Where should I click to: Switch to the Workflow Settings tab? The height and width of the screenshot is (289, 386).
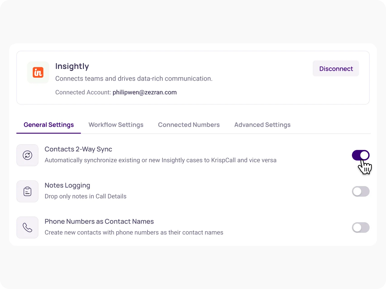(x=116, y=125)
